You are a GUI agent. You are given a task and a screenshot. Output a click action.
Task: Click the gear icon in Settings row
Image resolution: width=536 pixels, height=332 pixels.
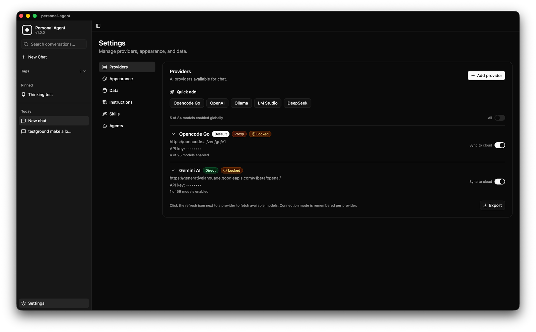point(23,303)
